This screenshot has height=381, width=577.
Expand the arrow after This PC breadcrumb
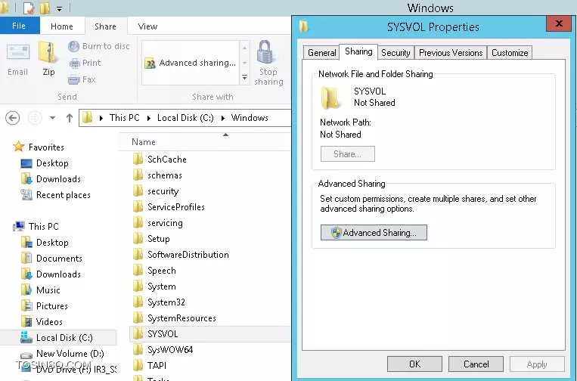(149, 118)
